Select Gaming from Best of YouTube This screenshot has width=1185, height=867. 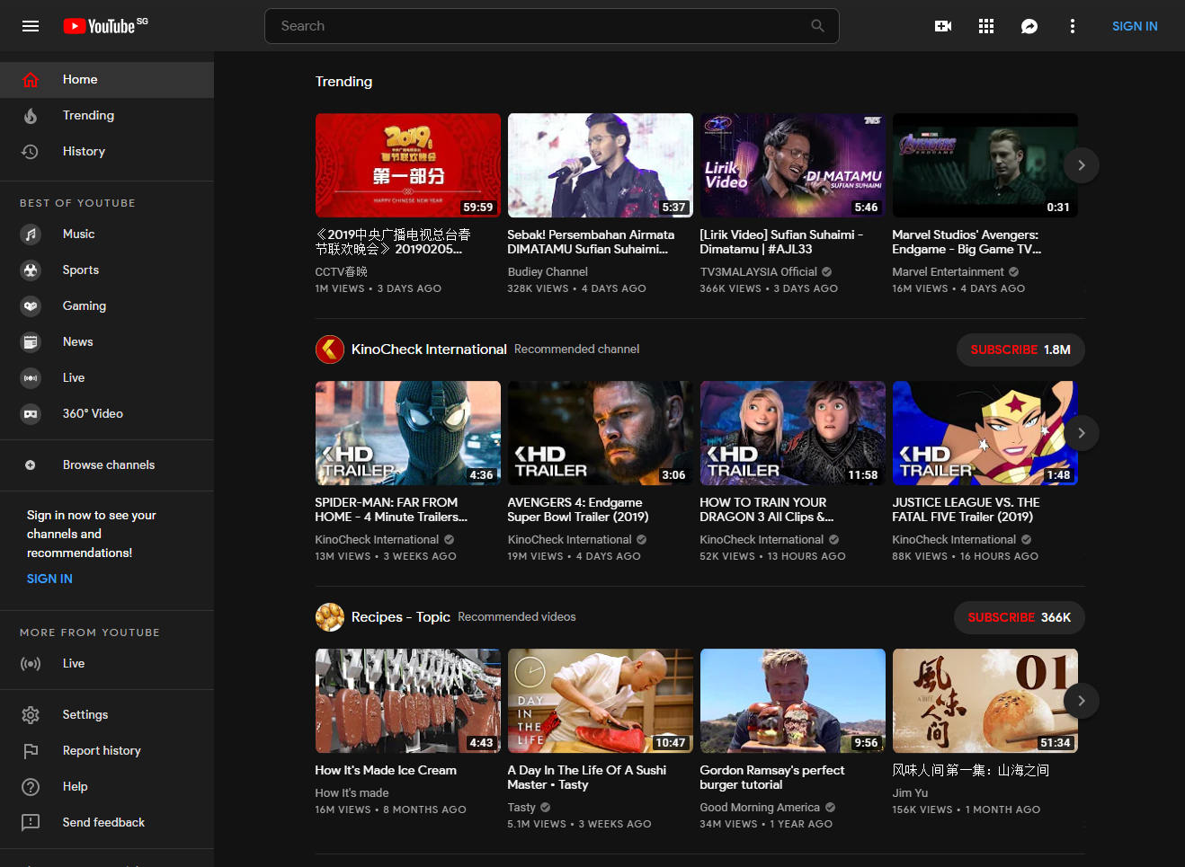pyautogui.click(x=84, y=305)
